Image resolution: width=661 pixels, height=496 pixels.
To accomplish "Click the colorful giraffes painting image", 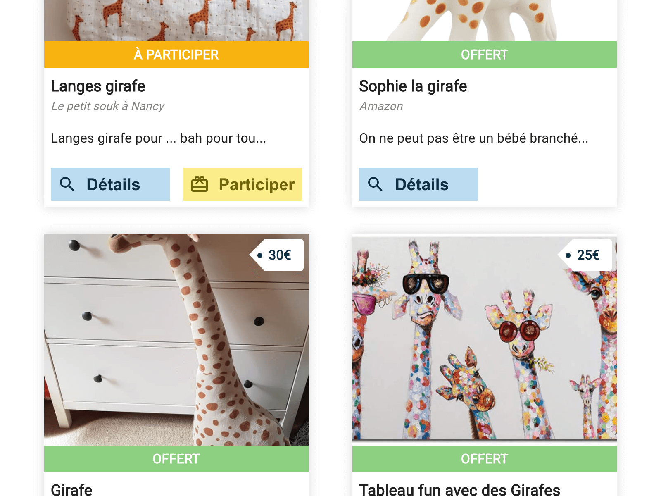I will click(485, 340).
